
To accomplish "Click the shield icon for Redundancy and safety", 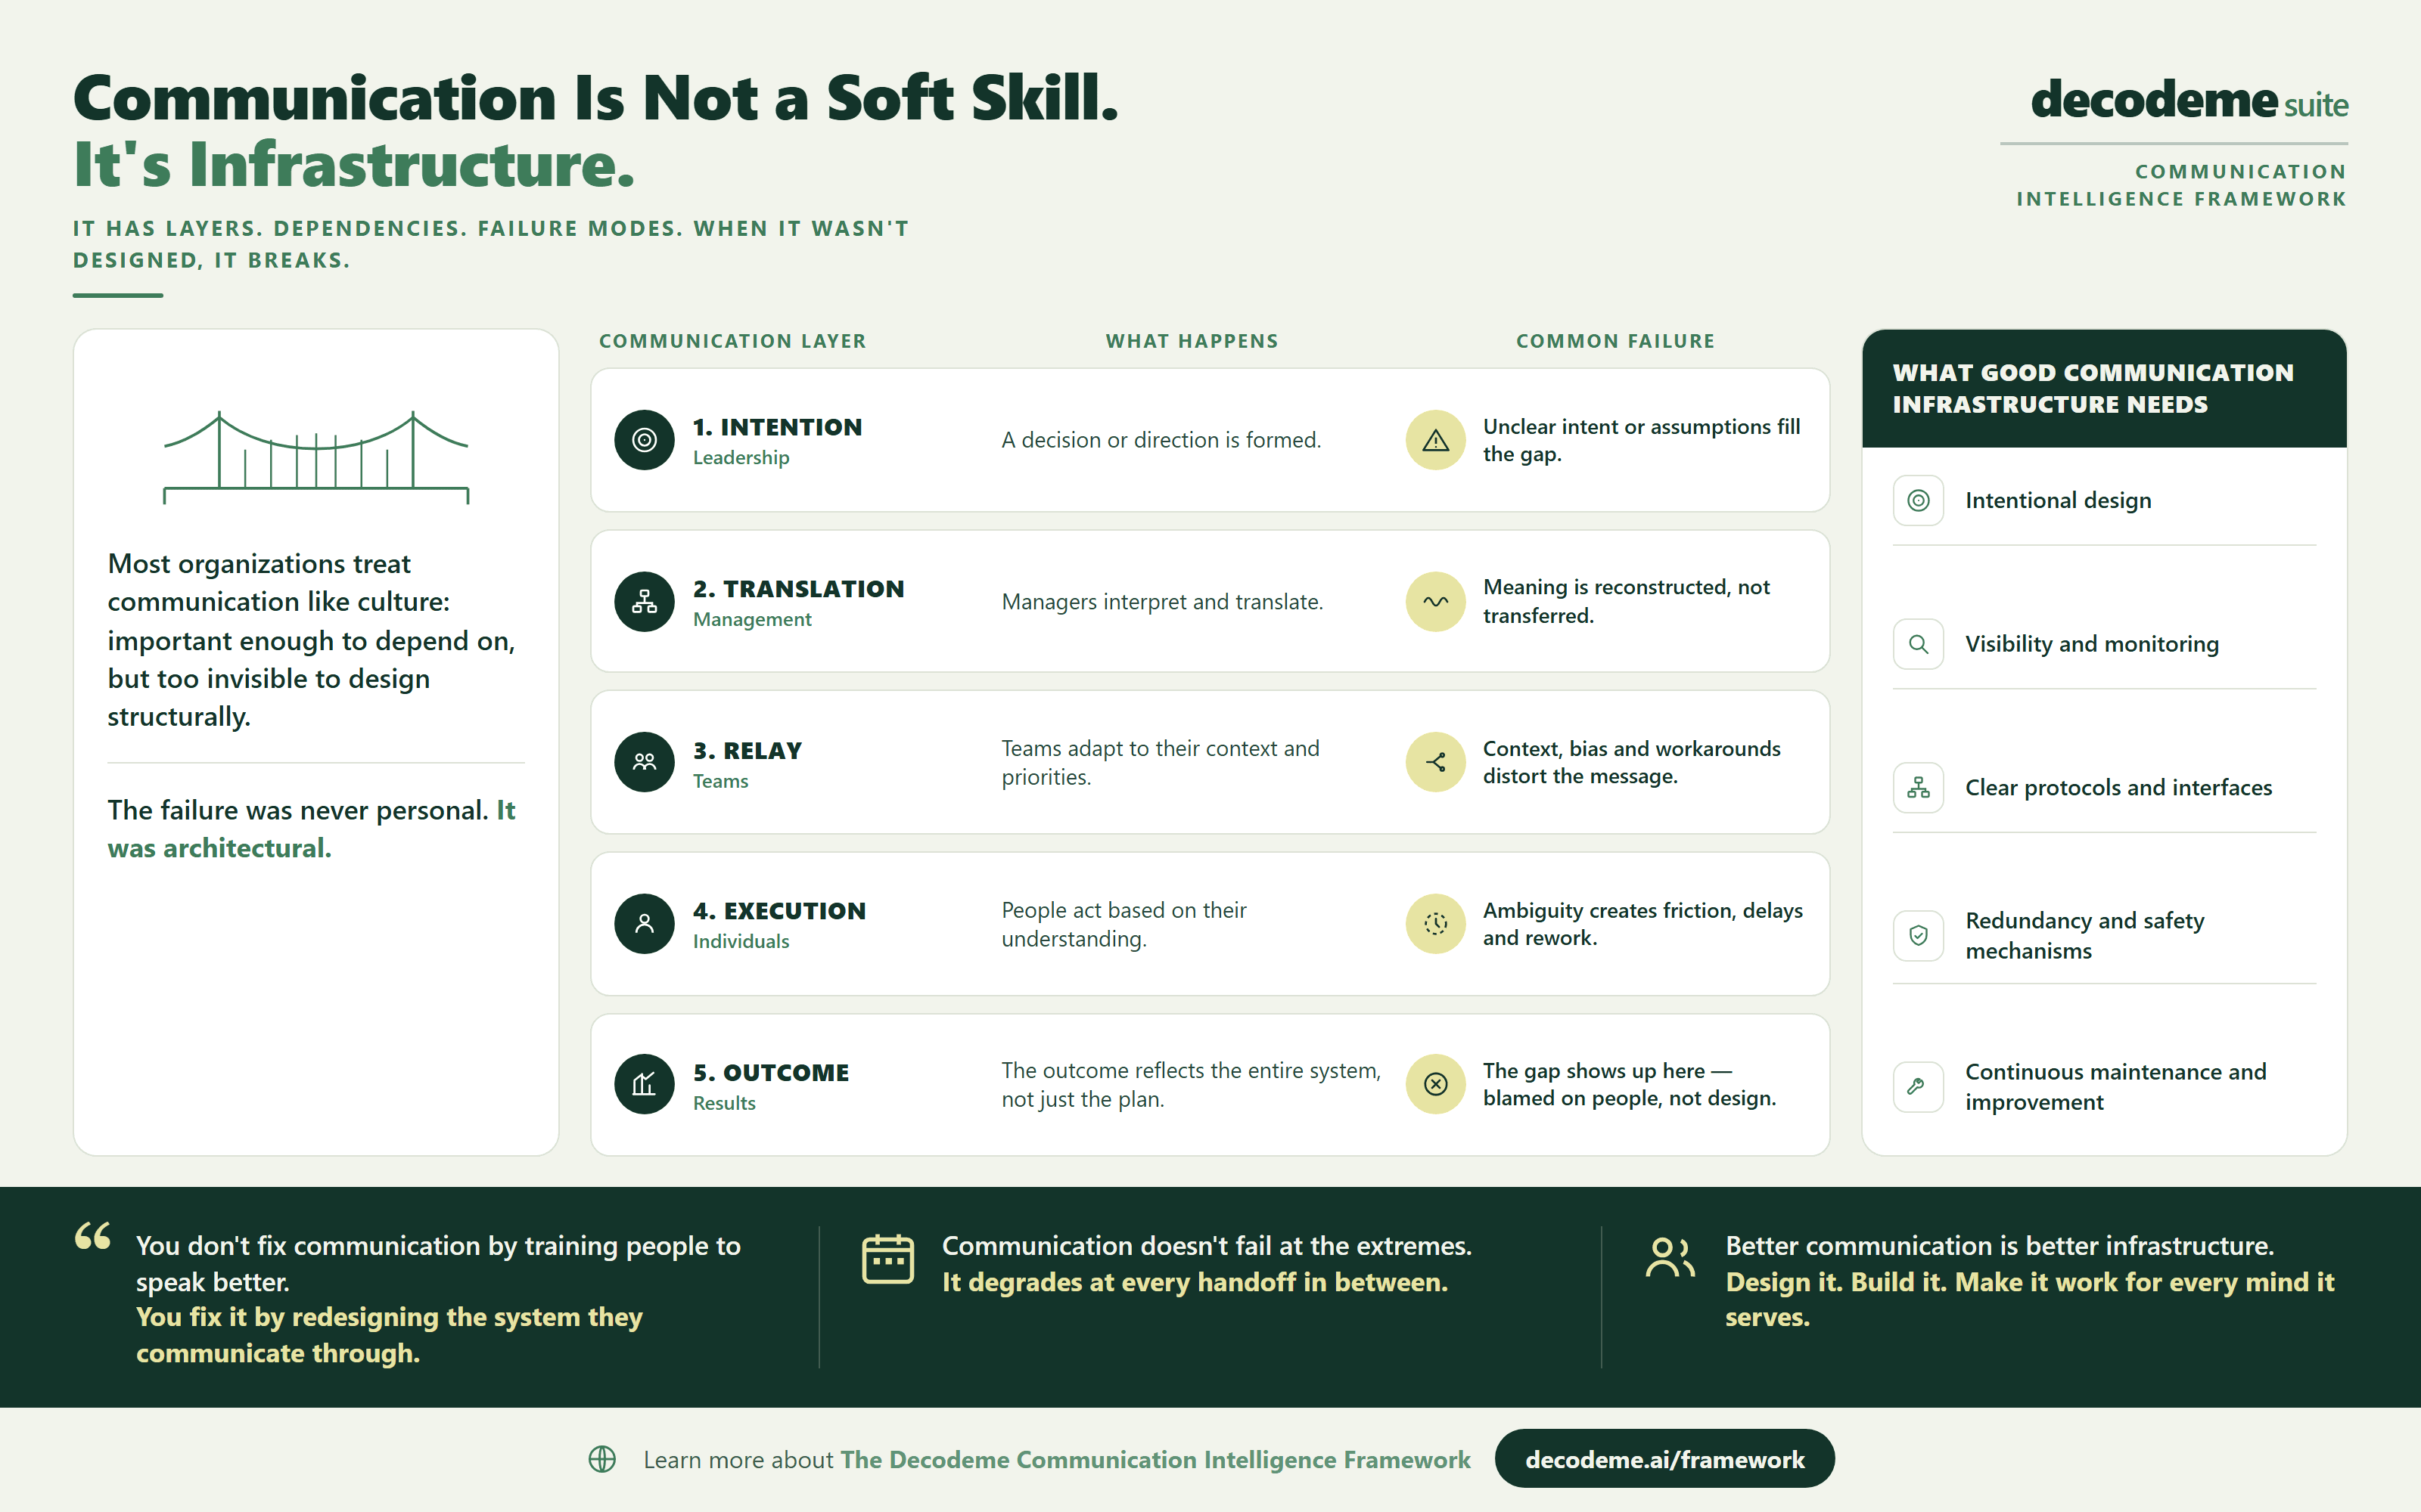I will 1918,935.
